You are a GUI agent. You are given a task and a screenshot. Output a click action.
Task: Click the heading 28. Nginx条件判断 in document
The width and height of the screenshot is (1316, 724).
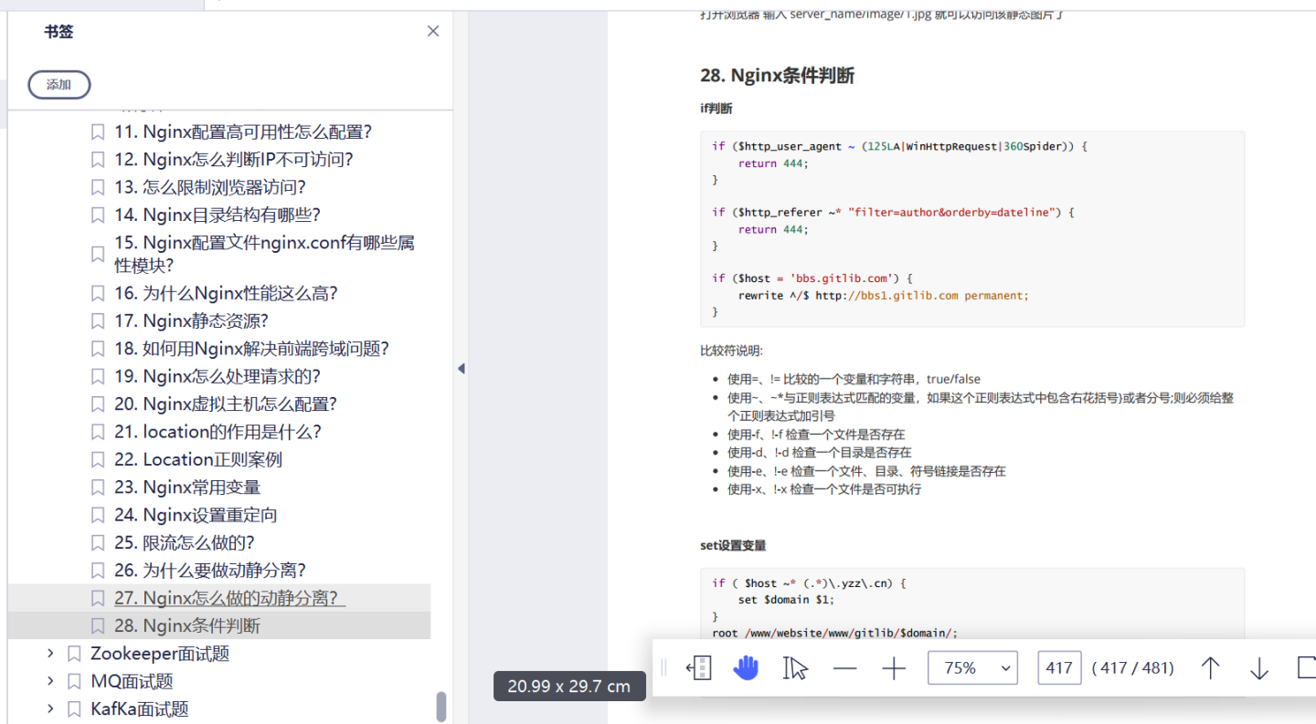point(778,76)
